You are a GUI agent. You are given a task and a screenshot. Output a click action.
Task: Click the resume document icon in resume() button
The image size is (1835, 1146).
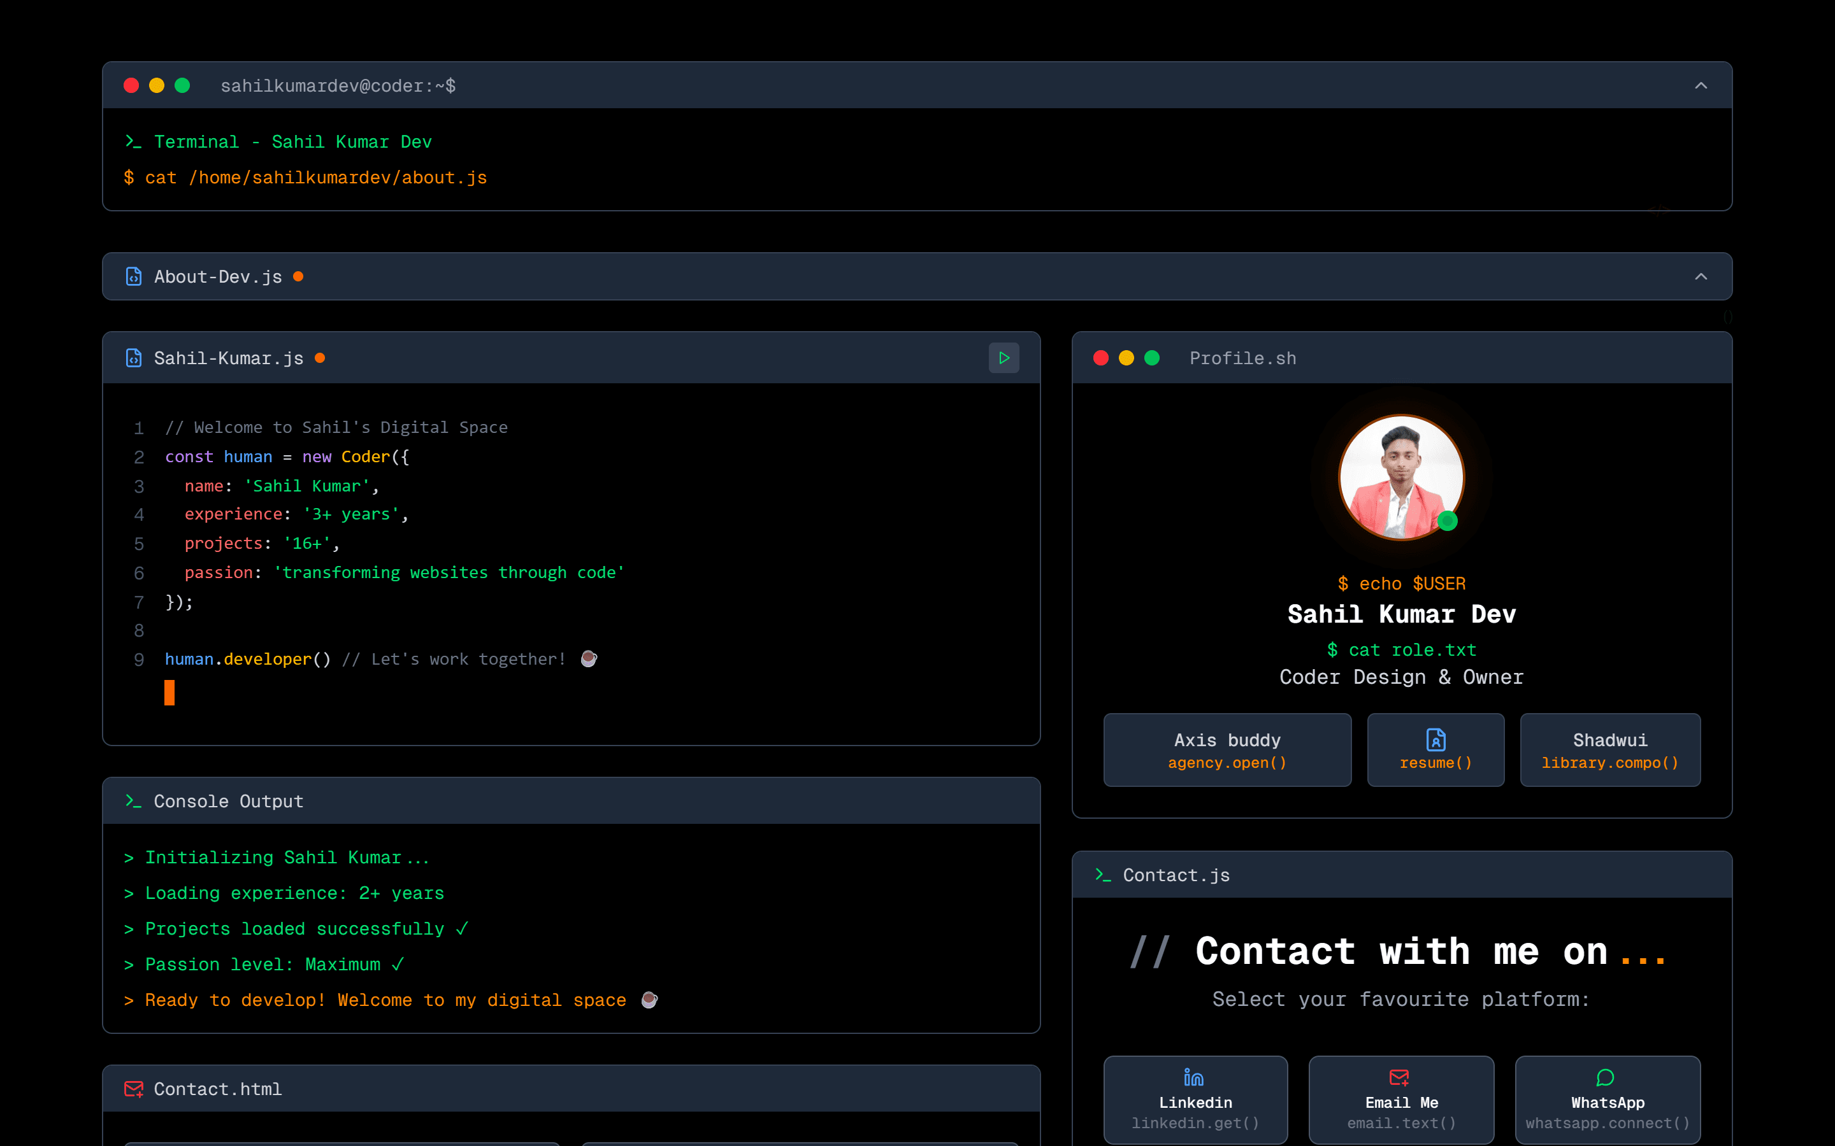click(1436, 739)
